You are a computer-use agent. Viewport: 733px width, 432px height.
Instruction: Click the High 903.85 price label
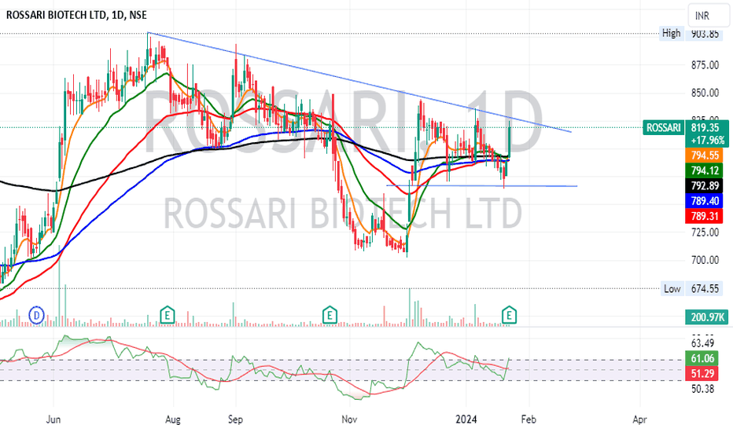690,34
